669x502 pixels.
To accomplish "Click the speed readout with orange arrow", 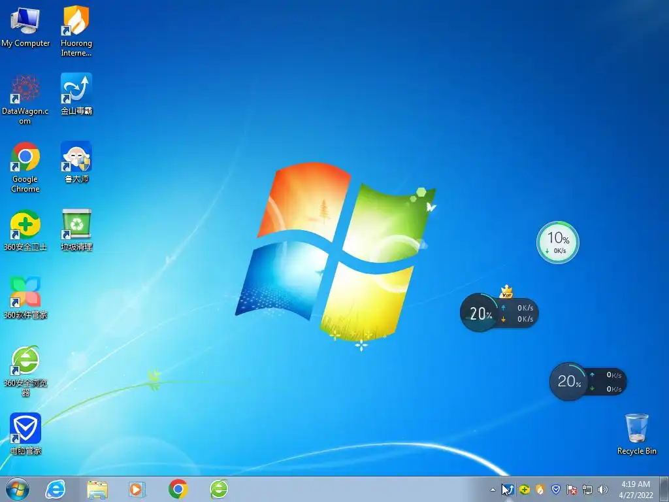I will [x=517, y=319].
